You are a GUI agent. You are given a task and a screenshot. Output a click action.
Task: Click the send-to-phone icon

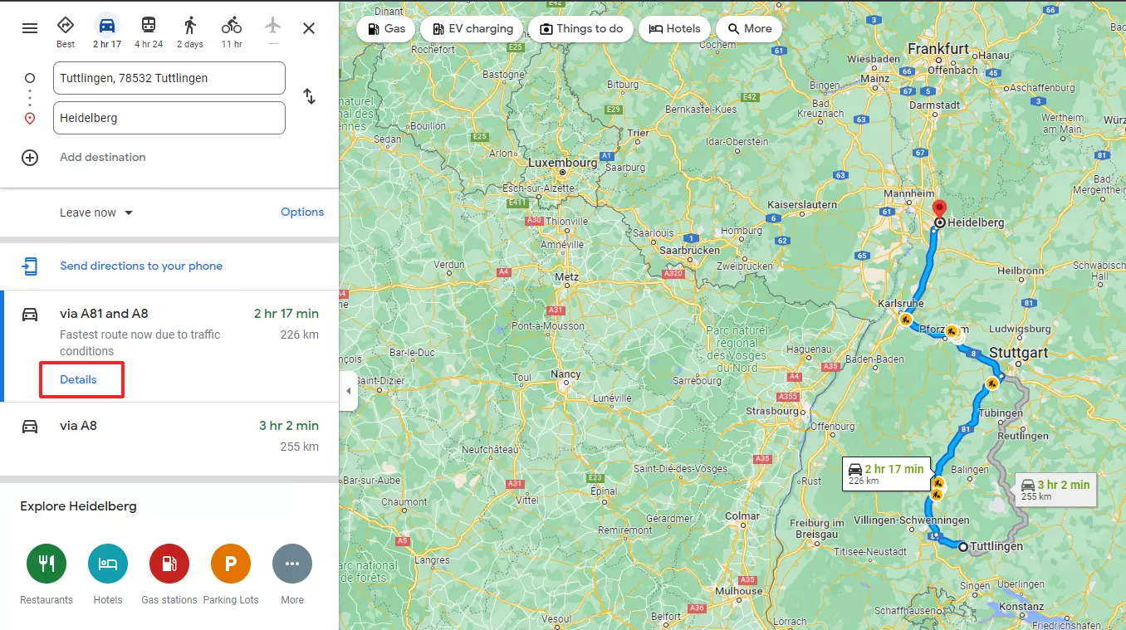point(30,266)
